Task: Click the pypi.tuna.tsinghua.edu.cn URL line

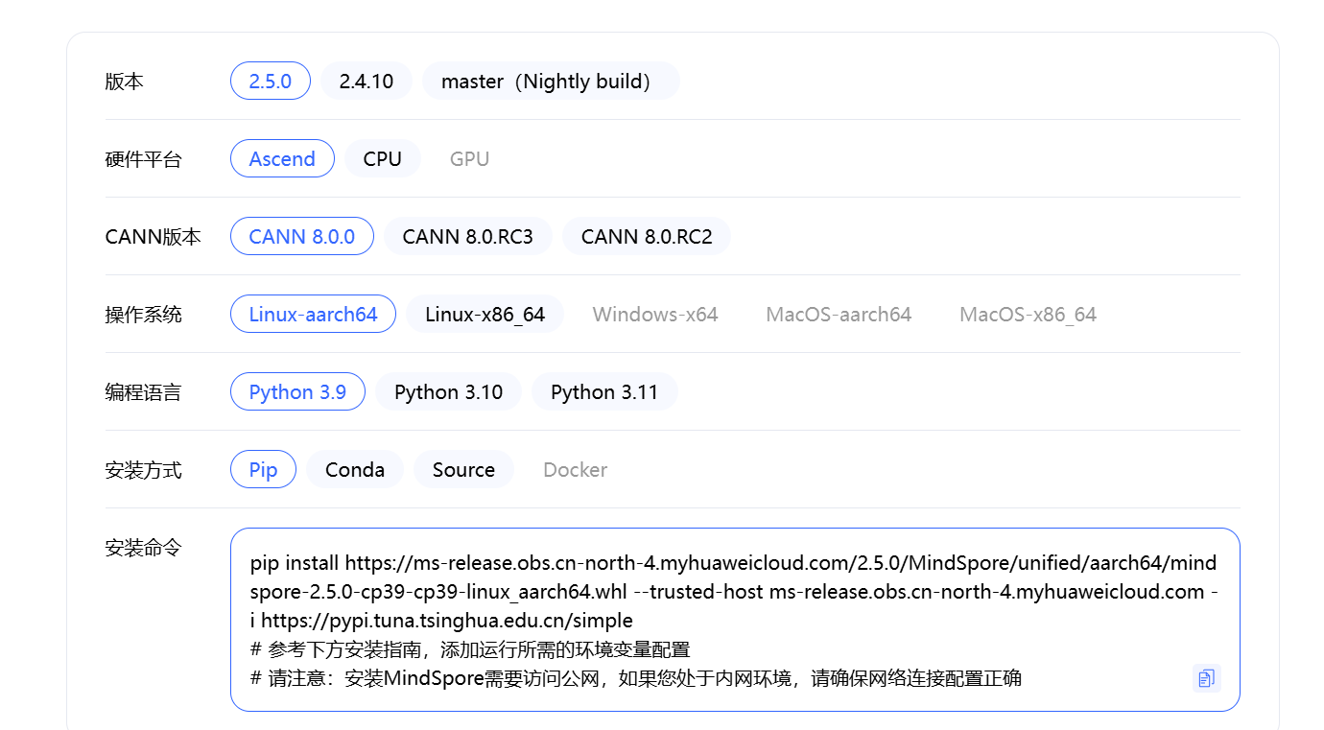Action: tap(441, 621)
